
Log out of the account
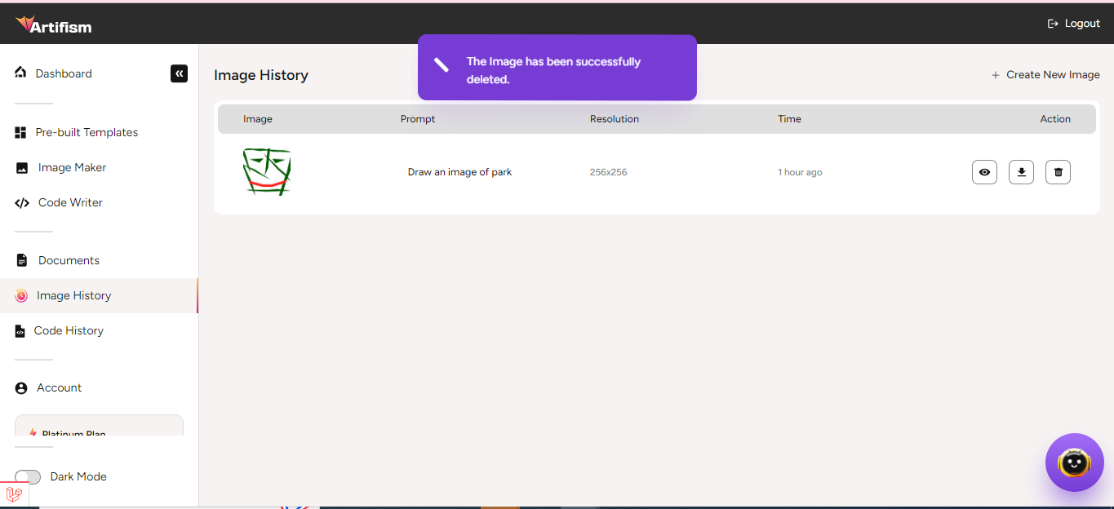click(1074, 24)
